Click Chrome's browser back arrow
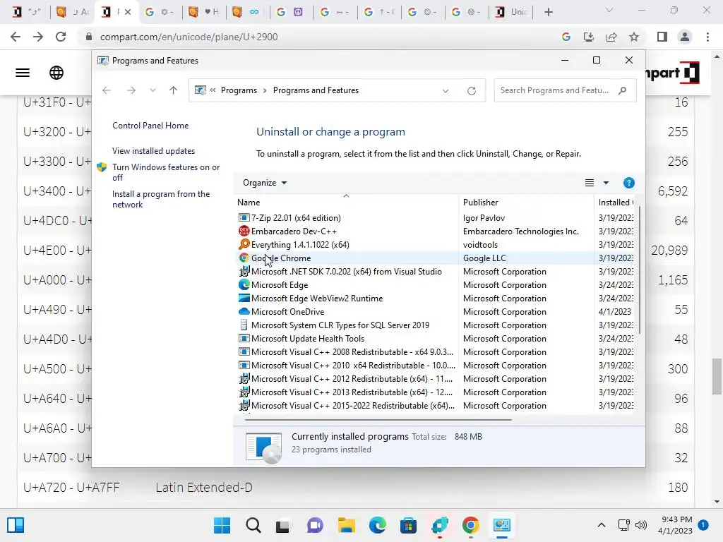The width and height of the screenshot is (723, 542). coord(16,37)
